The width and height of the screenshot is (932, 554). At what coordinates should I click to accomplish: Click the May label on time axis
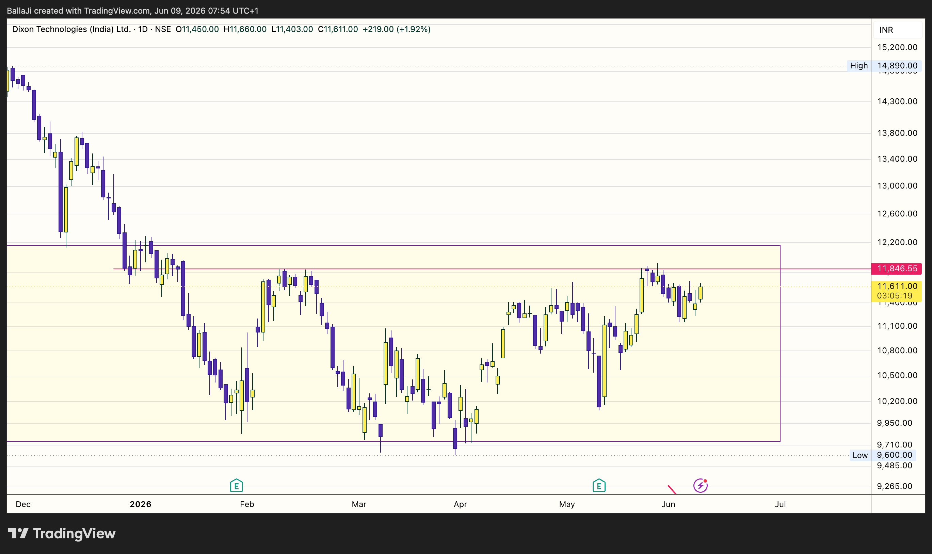pos(567,504)
